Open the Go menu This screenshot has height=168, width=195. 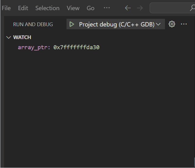(90, 8)
